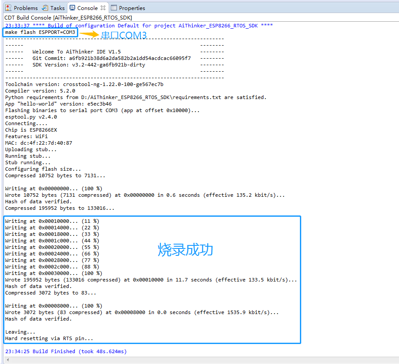Click the CDT Build Console title text
Viewport: 399px width, 364px height.
(x=68, y=17)
